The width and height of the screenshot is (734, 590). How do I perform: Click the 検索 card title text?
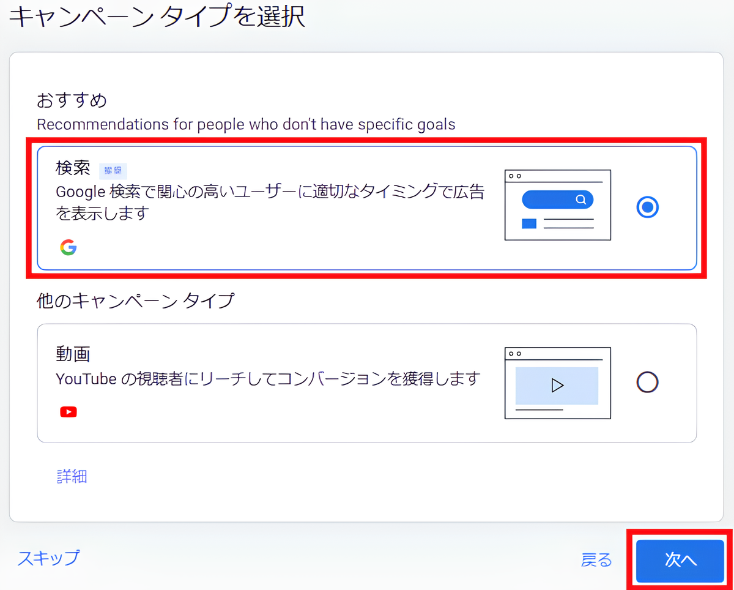click(x=73, y=169)
